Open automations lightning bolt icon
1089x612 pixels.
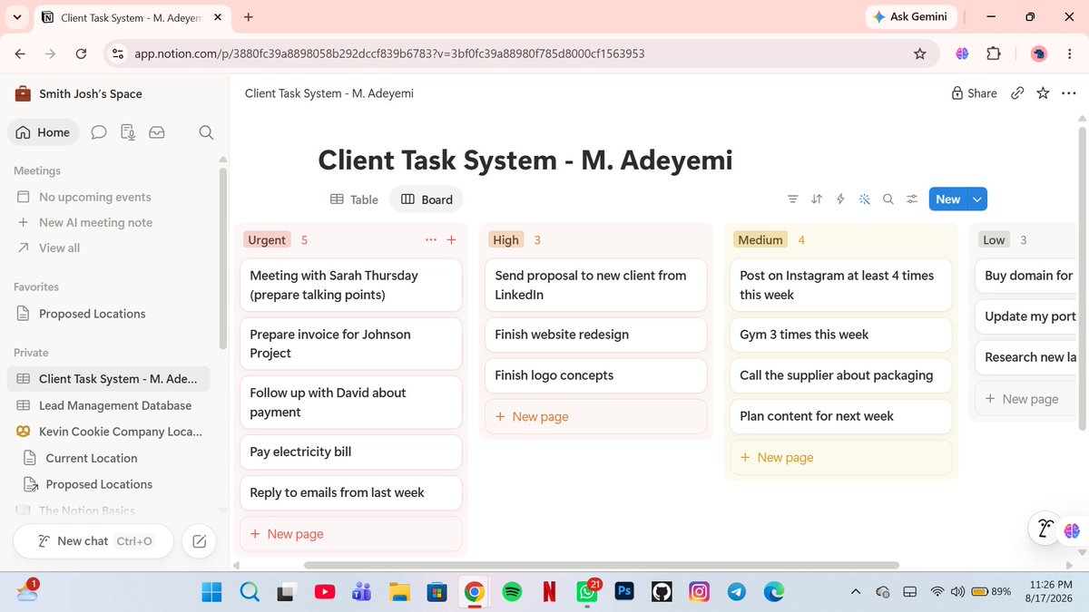coord(840,199)
